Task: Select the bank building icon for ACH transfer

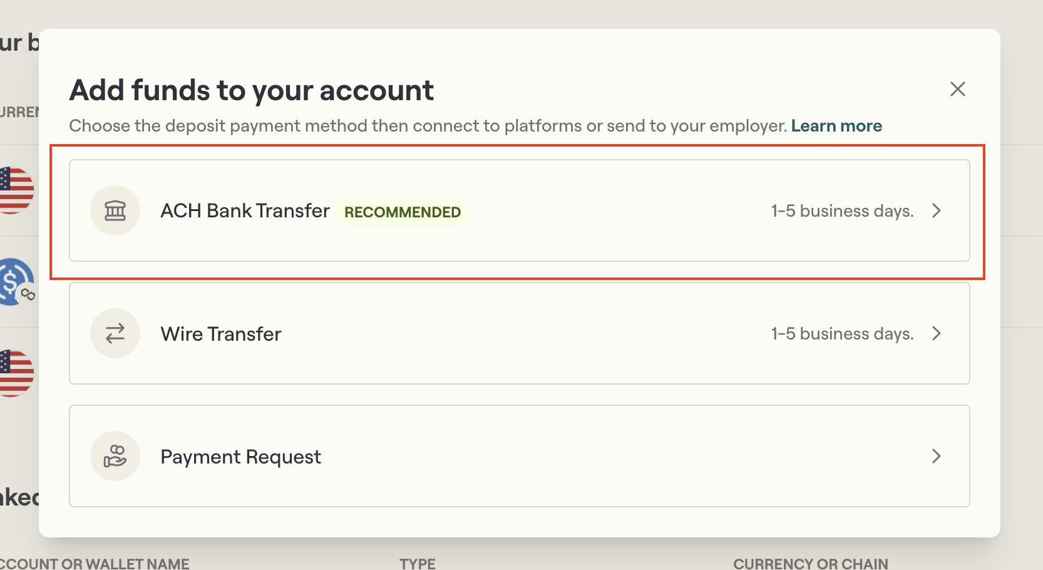Action: pos(115,210)
